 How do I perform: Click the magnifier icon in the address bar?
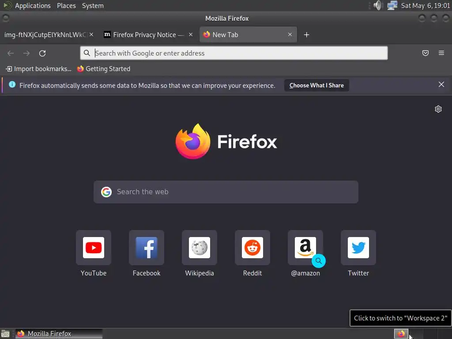[87, 53]
